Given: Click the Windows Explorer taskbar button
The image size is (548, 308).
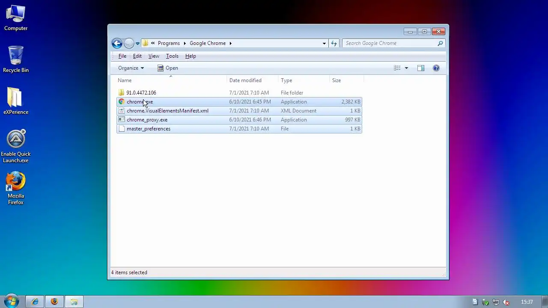Looking at the screenshot, I should click(74, 302).
